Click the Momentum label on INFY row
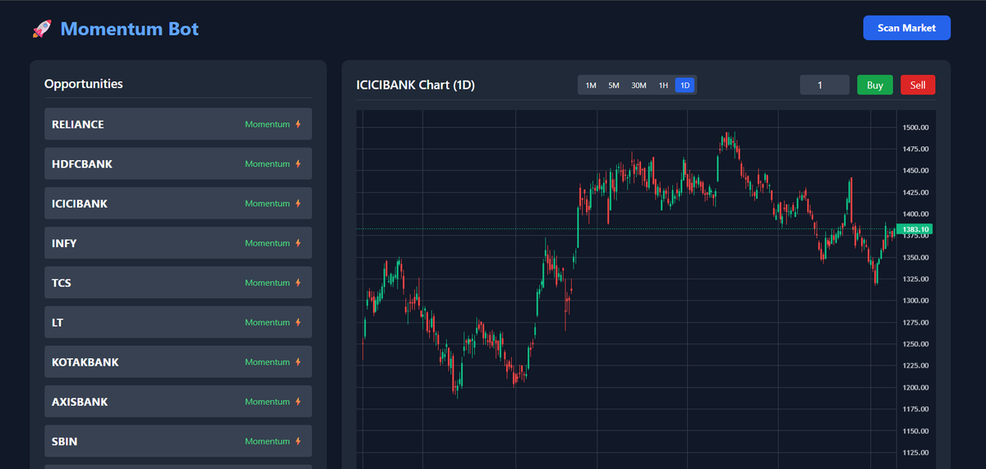986x469 pixels. click(267, 243)
